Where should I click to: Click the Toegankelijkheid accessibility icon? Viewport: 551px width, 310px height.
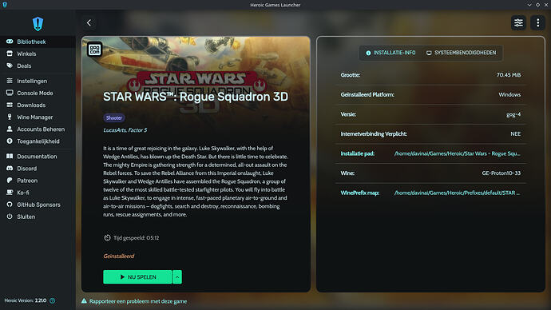coord(10,141)
